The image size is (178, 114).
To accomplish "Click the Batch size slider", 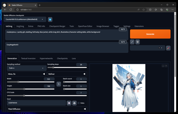I will click(75, 89).
